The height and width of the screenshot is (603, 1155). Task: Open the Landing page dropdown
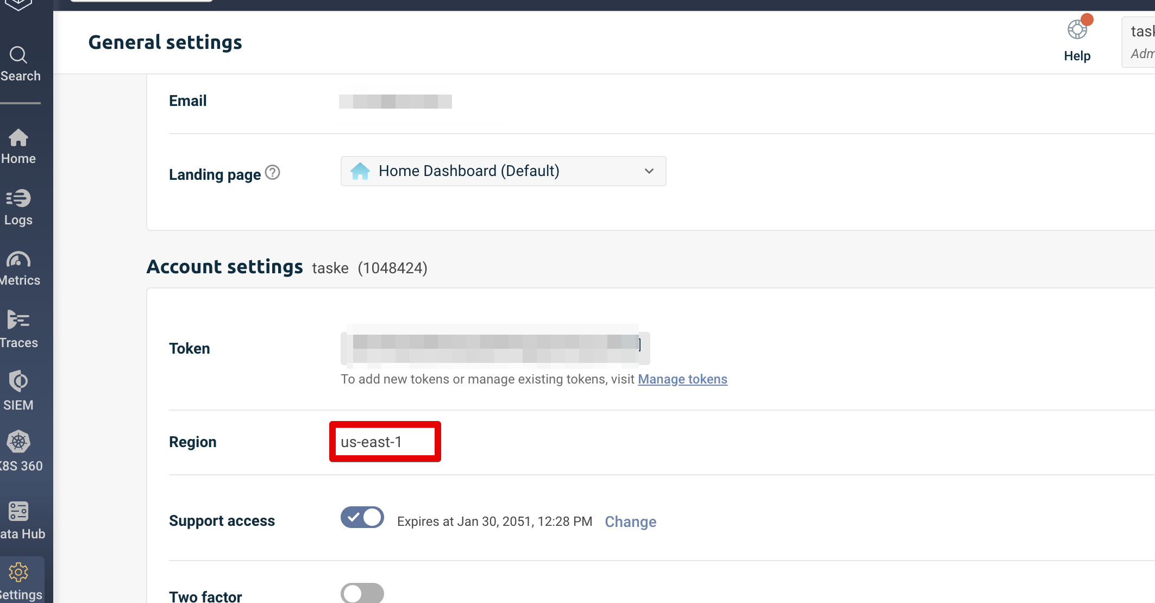503,171
